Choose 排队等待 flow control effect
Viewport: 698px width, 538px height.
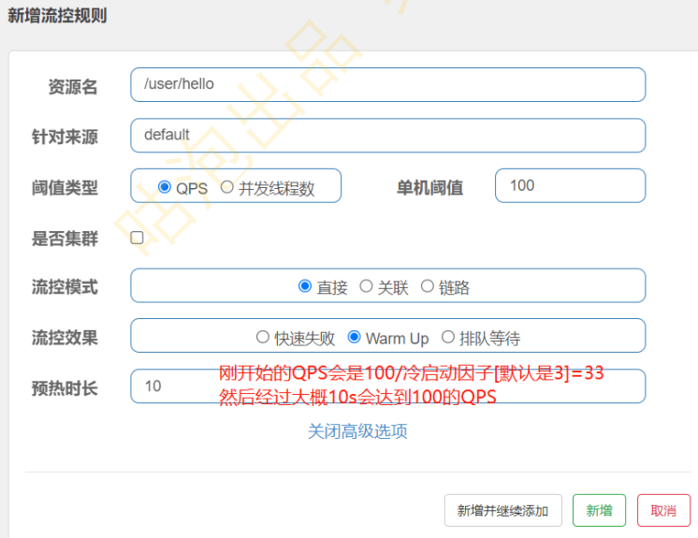click(448, 337)
